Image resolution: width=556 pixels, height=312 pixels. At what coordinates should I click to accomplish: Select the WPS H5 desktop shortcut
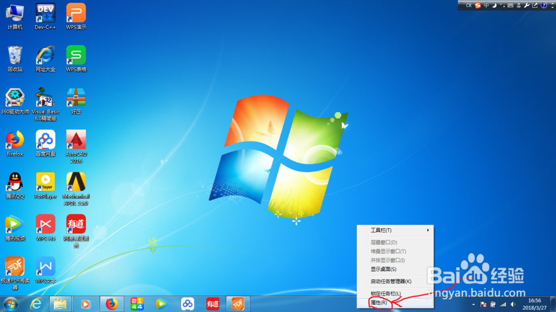pyautogui.click(x=46, y=228)
